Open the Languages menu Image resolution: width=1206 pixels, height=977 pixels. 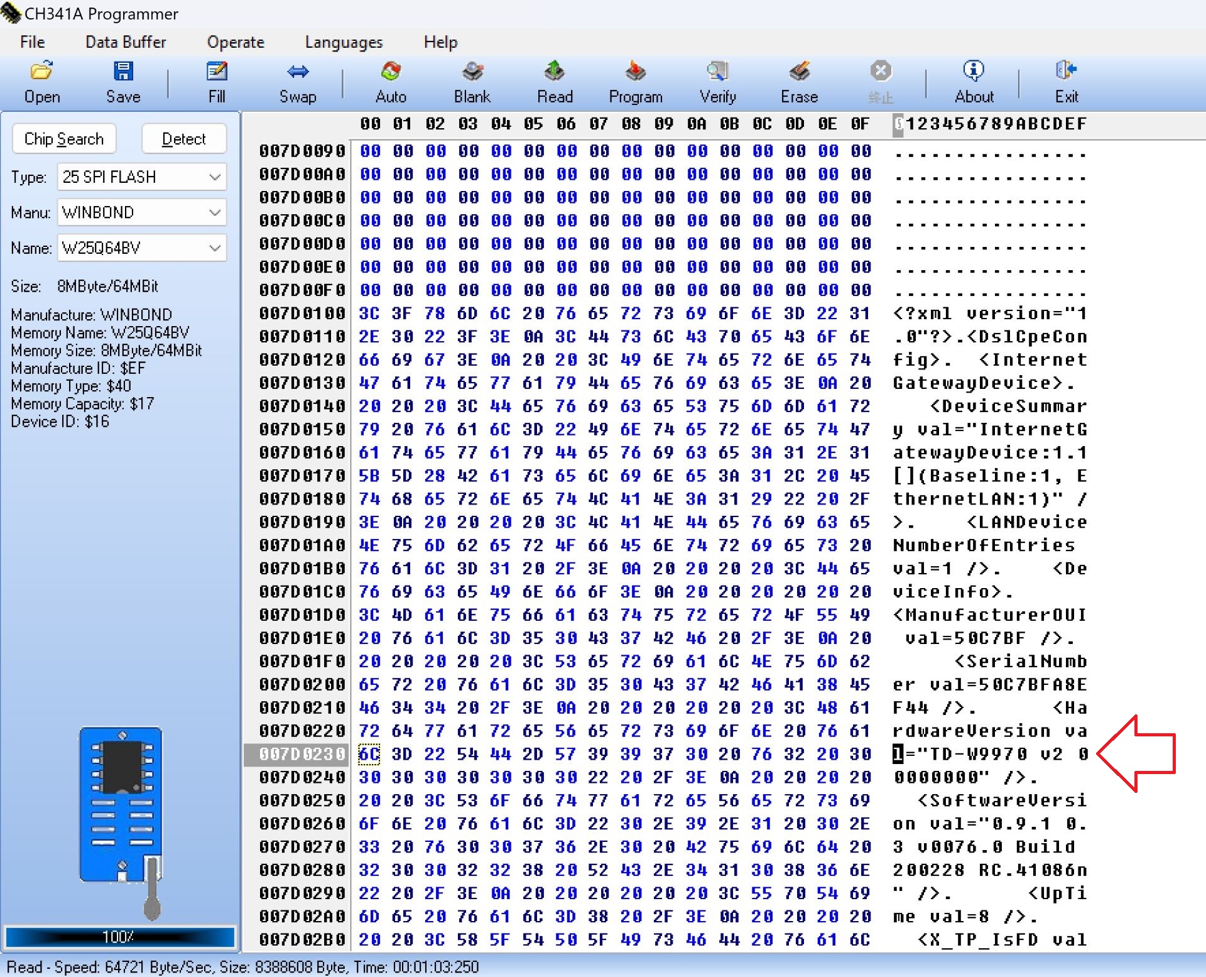[x=344, y=42]
